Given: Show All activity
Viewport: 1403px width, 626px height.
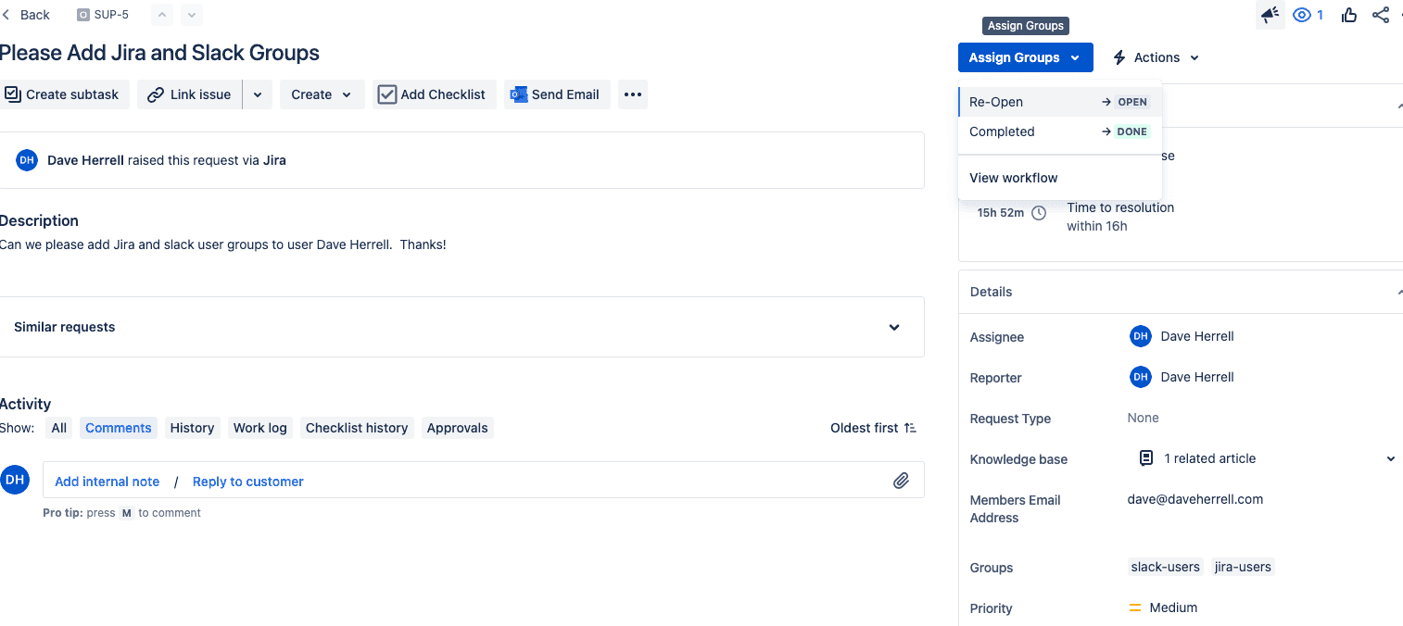Looking at the screenshot, I should pos(59,428).
